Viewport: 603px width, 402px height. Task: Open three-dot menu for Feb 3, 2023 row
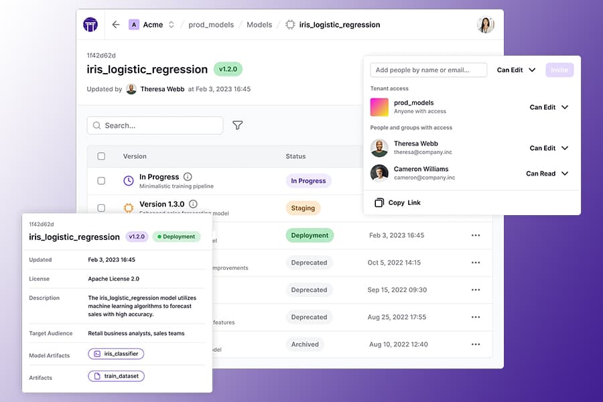476,235
